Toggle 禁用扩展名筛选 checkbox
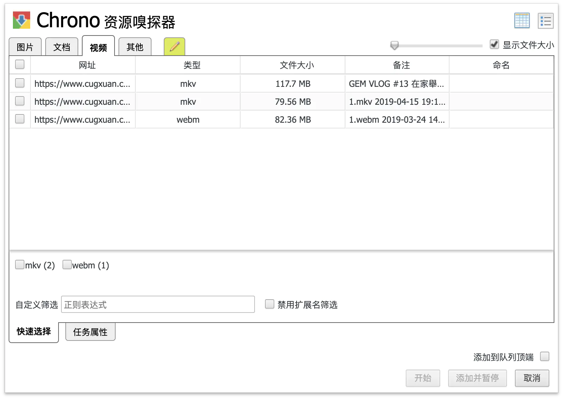Screen dimensions: 563x399 pyautogui.click(x=270, y=304)
